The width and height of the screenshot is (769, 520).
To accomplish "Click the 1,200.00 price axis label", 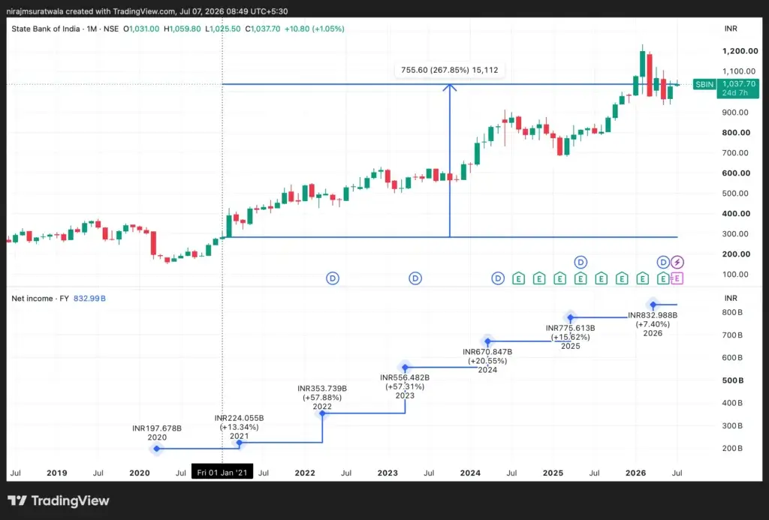I will click(740, 51).
